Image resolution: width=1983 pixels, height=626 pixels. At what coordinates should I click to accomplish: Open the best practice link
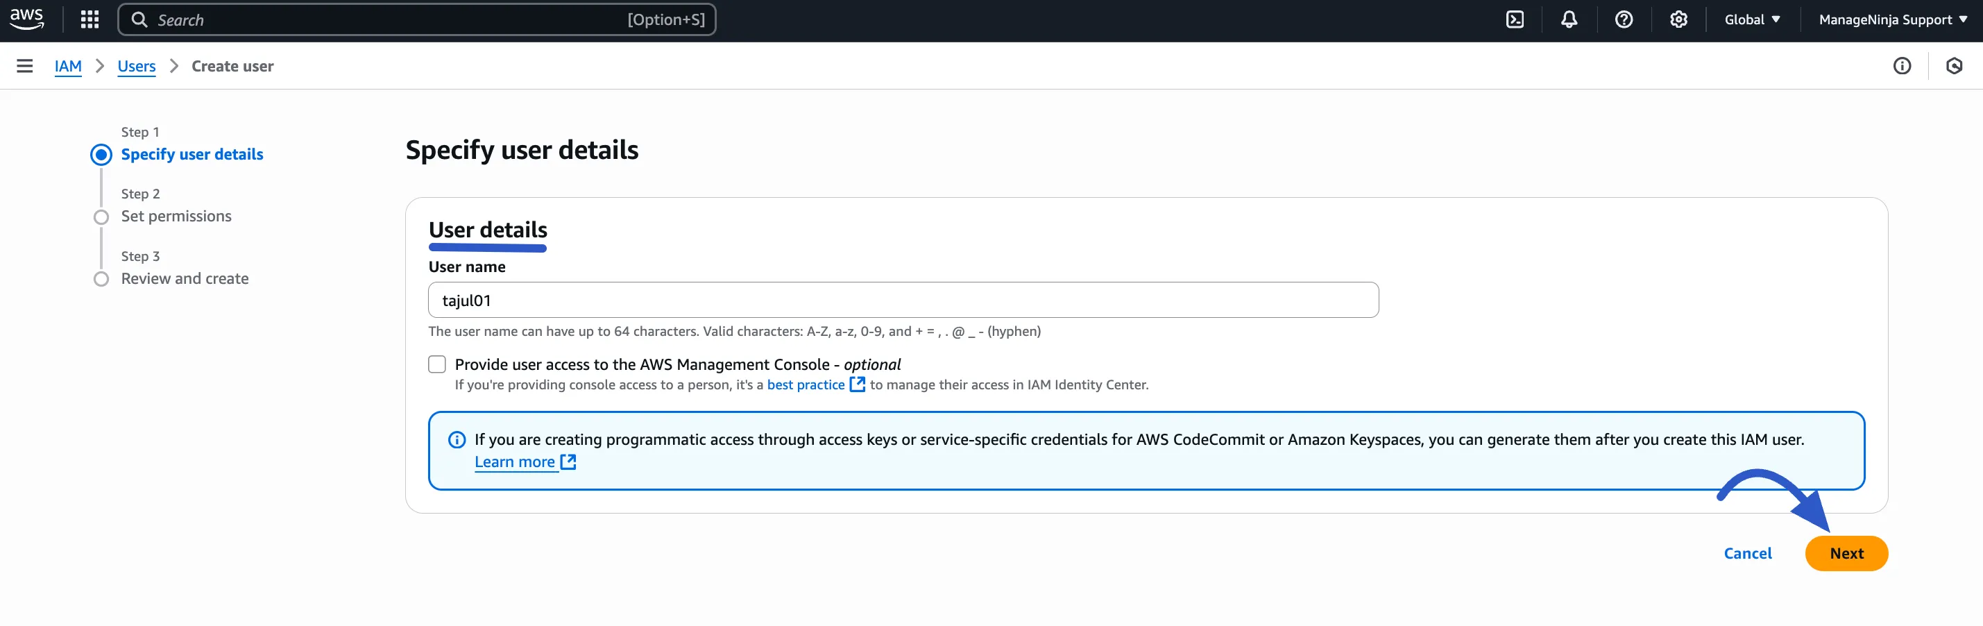(806, 385)
